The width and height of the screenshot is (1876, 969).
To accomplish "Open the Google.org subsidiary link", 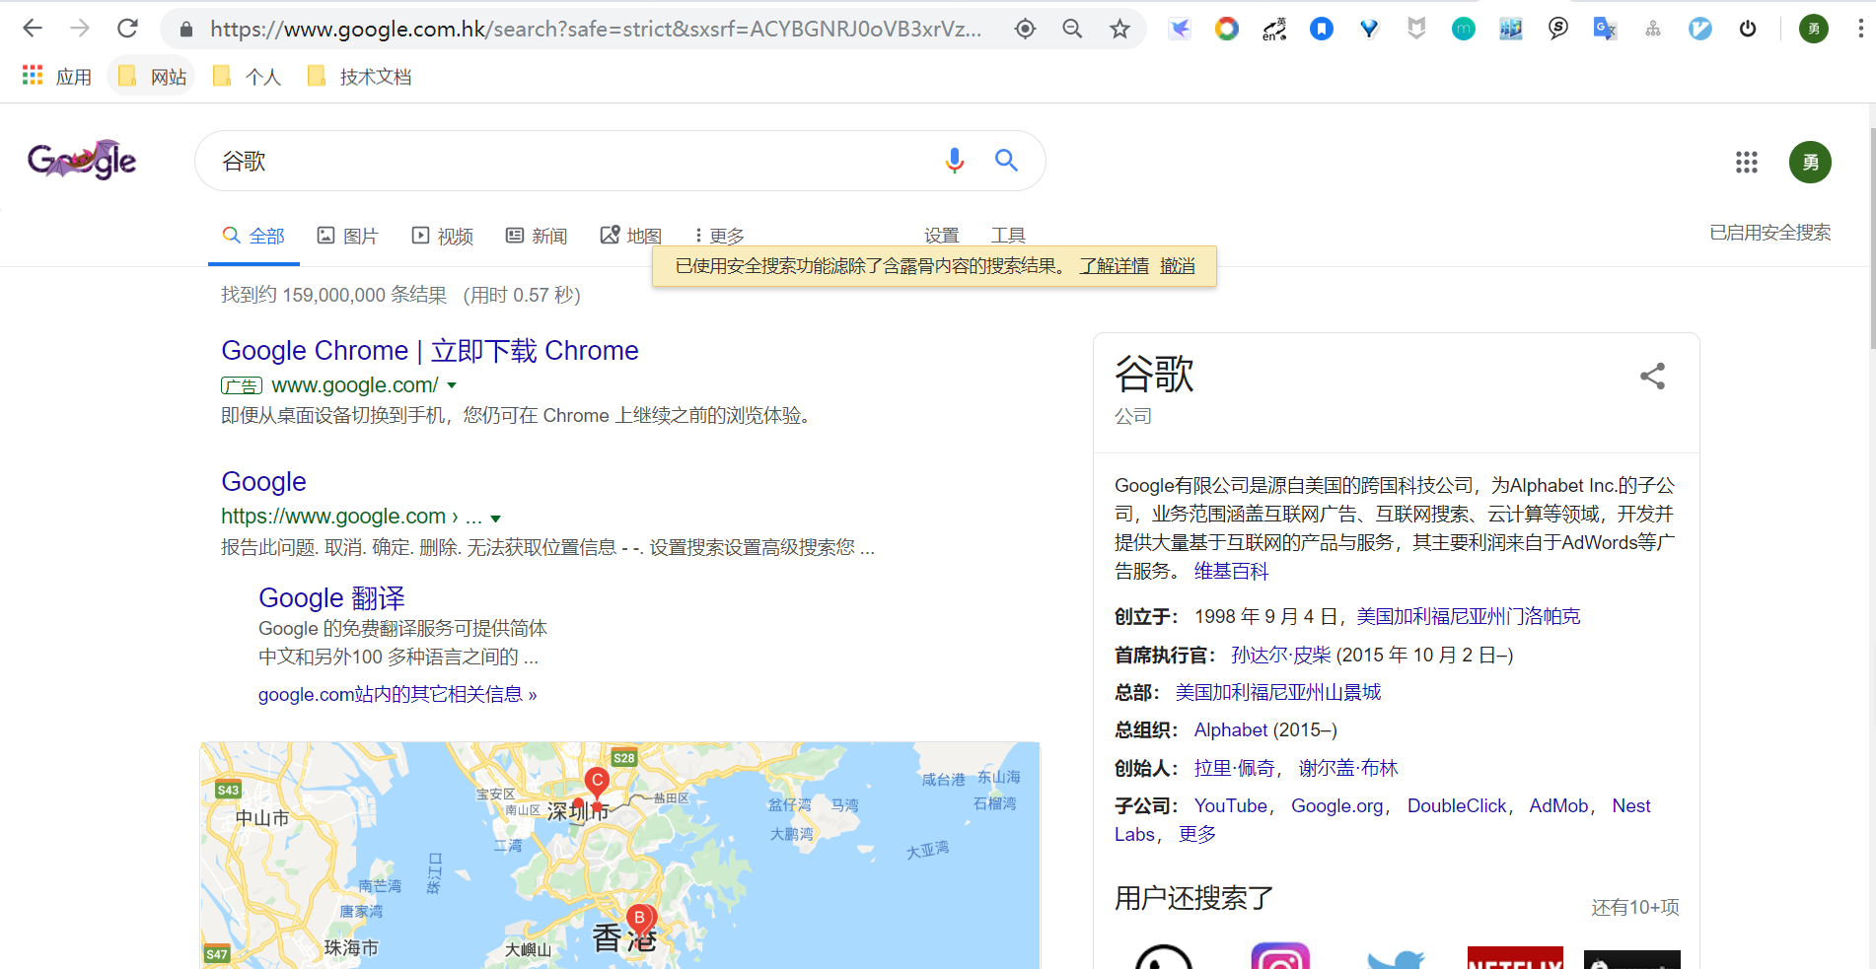I will click(x=1337, y=806).
